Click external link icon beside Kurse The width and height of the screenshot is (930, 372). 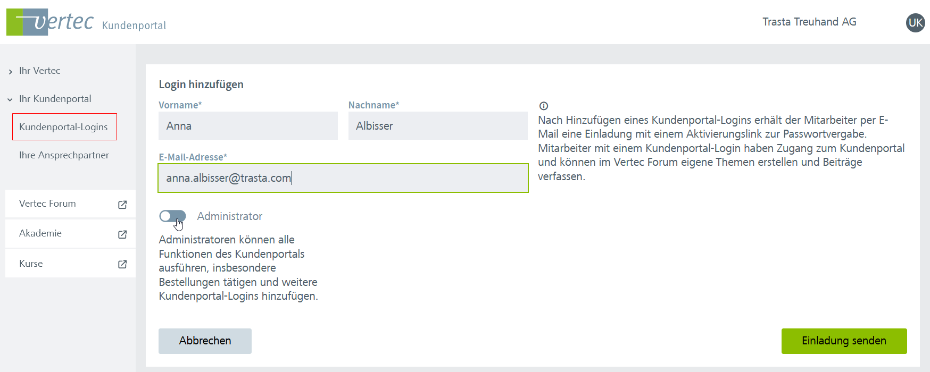tap(122, 264)
